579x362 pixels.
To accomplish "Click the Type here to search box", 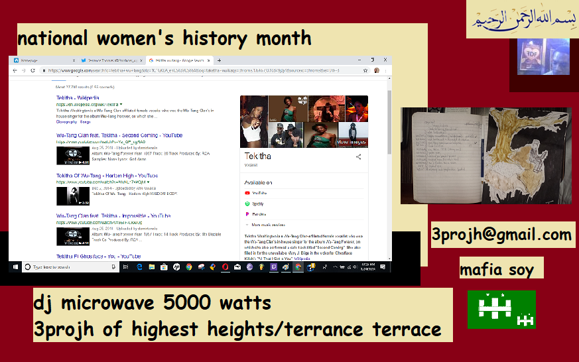I will (70, 267).
